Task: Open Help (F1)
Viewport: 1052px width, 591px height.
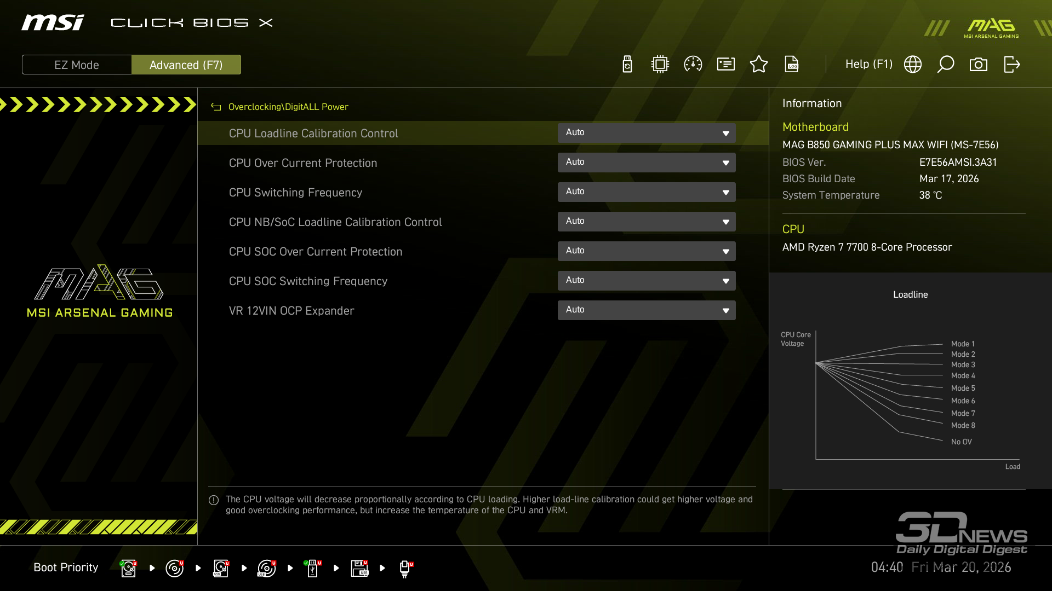Action: (868, 64)
